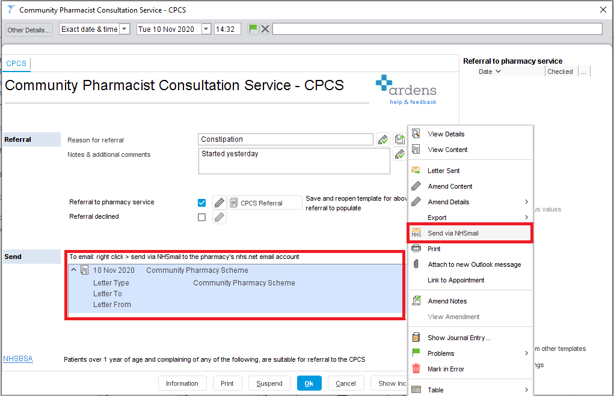The image size is (614, 396).
Task: Expand the Export submenu
Action: (526, 217)
